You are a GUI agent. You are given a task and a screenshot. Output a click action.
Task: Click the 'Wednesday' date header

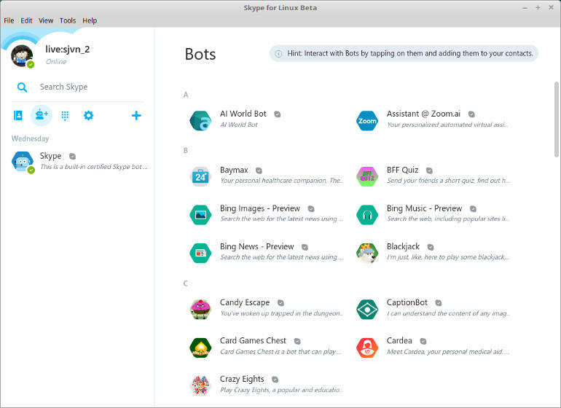click(30, 138)
